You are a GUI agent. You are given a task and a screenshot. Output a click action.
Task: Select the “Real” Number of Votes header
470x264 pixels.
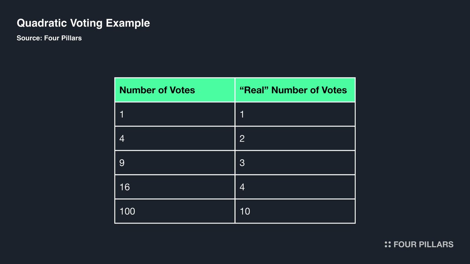[295, 90]
